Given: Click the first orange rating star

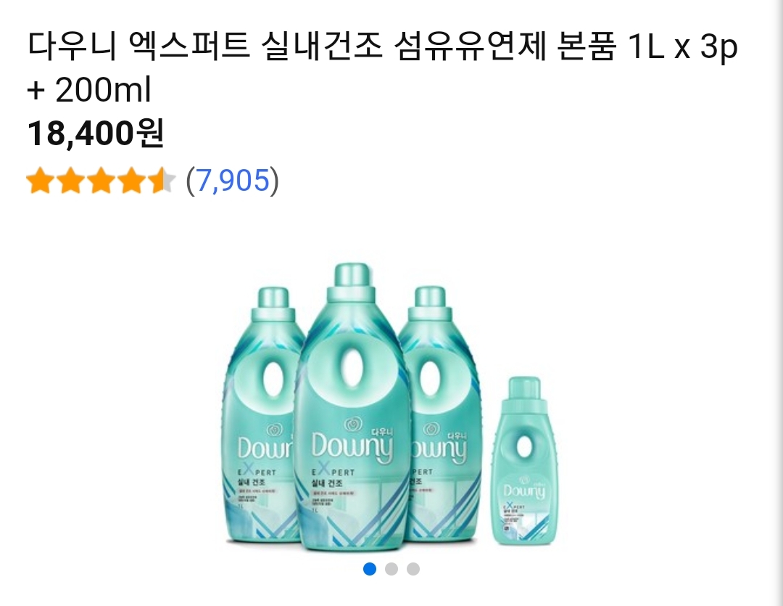Looking at the screenshot, I should coord(41,181).
